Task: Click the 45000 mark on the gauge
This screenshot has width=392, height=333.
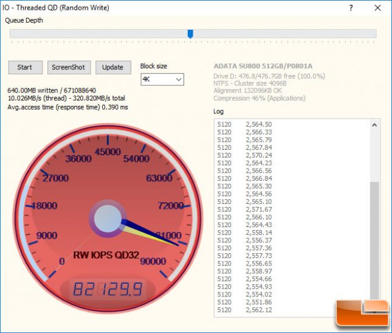Action: 108,152
